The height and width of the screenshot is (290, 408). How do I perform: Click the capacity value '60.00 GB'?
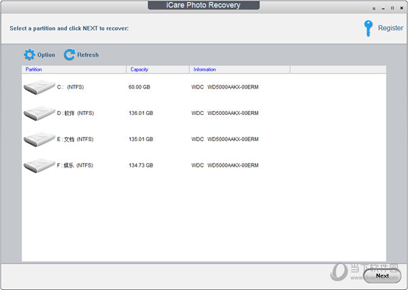tap(139, 87)
